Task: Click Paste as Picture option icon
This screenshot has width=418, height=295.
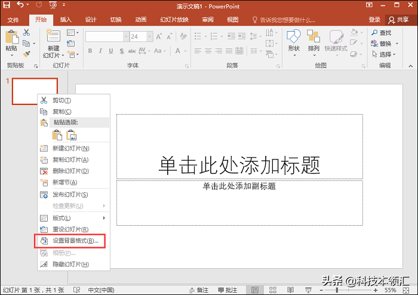Action: coord(72,135)
